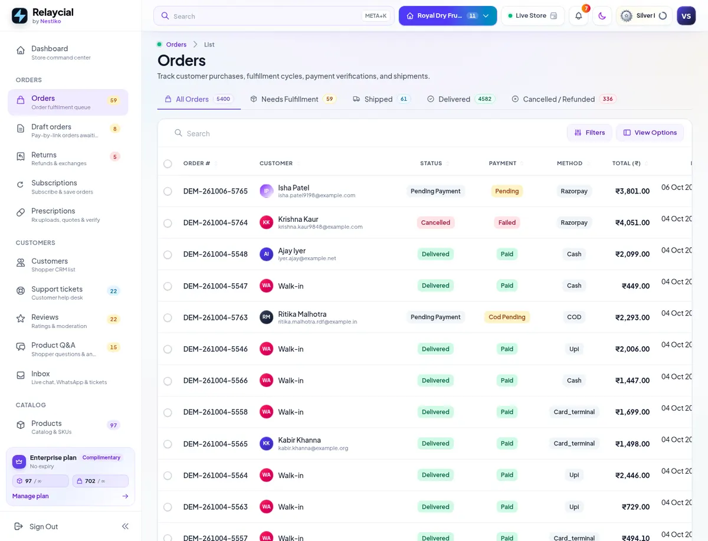Click the Relaycial lightning logo
The height and width of the screenshot is (541, 708).
[x=19, y=16]
